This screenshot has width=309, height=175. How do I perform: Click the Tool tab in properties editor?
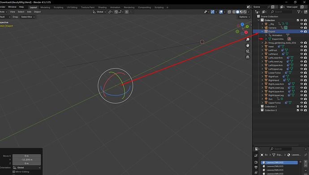coord(256,155)
